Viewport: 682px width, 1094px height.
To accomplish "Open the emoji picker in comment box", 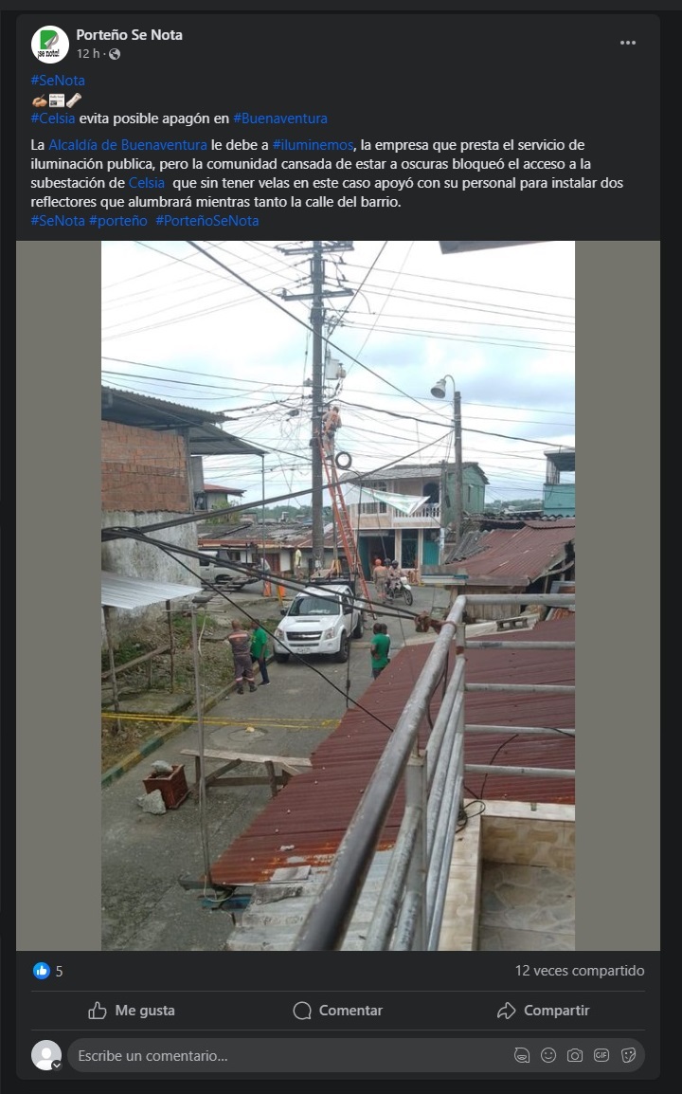I will pyautogui.click(x=548, y=1055).
